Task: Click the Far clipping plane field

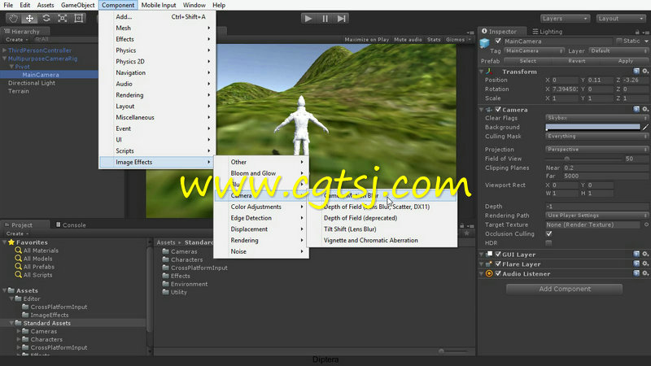Action: coord(605,176)
